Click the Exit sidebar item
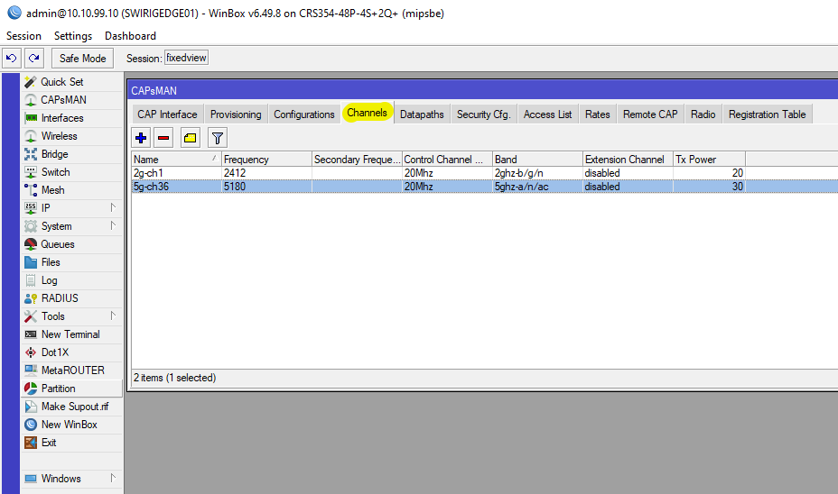 tap(49, 443)
